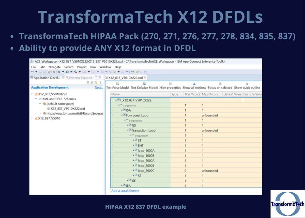
Task: Switch to the Patterns Explorer tab
Action: click(79, 78)
